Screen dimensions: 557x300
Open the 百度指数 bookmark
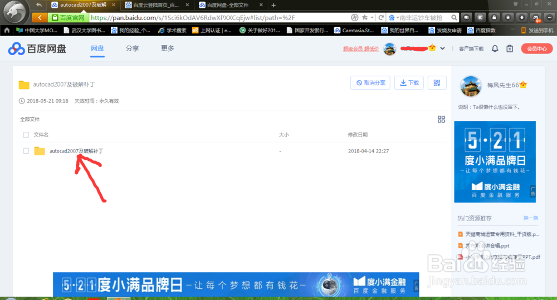[x=482, y=30]
